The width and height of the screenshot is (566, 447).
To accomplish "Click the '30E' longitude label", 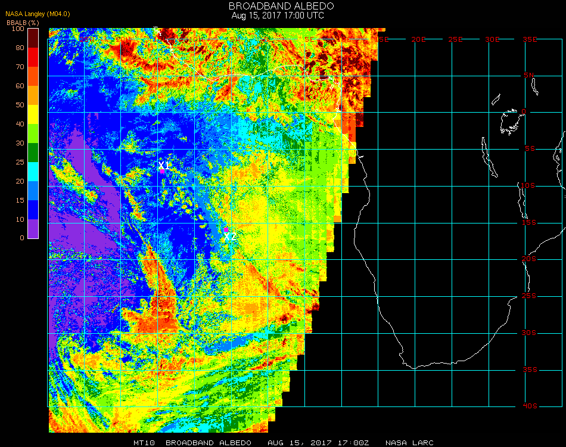I will pos(492,39).
